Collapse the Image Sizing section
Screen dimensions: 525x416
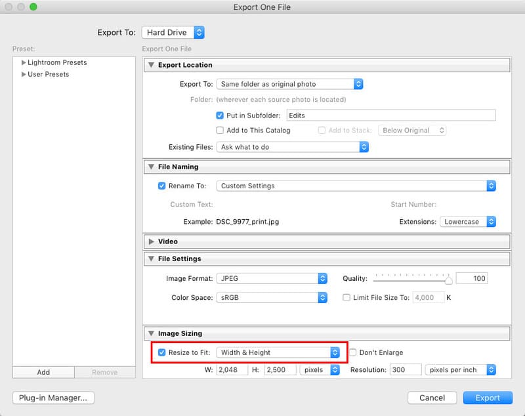click(x=152, y=333)
